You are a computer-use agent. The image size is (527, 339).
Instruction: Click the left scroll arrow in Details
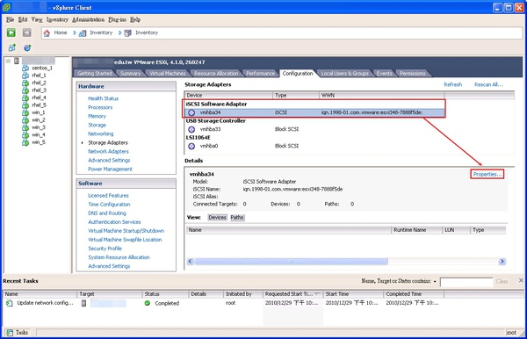click(x=191, y=262)
